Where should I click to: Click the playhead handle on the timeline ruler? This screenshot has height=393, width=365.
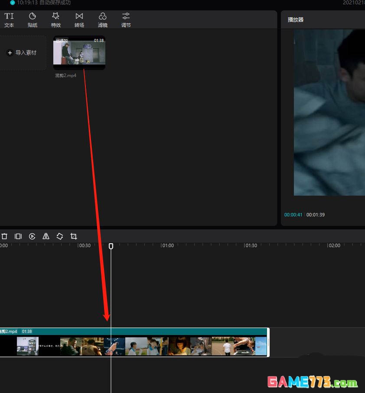click(x=111, y=246)
